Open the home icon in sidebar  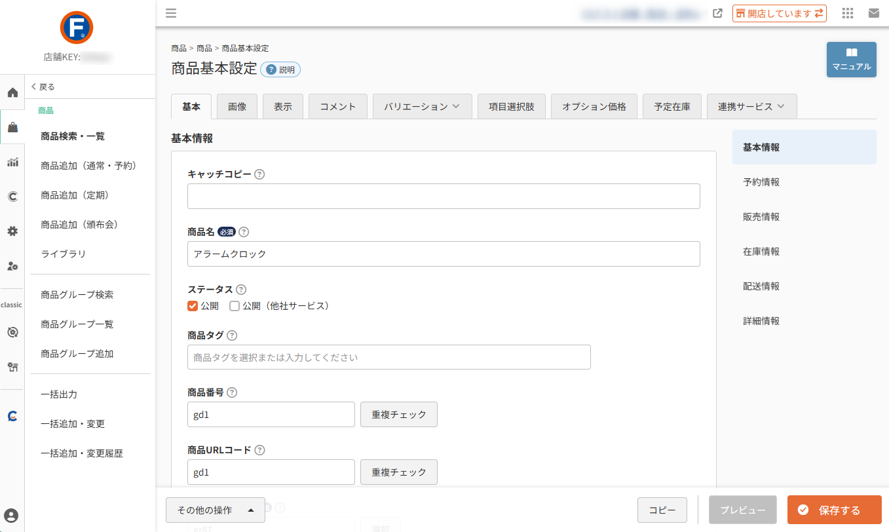pos(12,92)
